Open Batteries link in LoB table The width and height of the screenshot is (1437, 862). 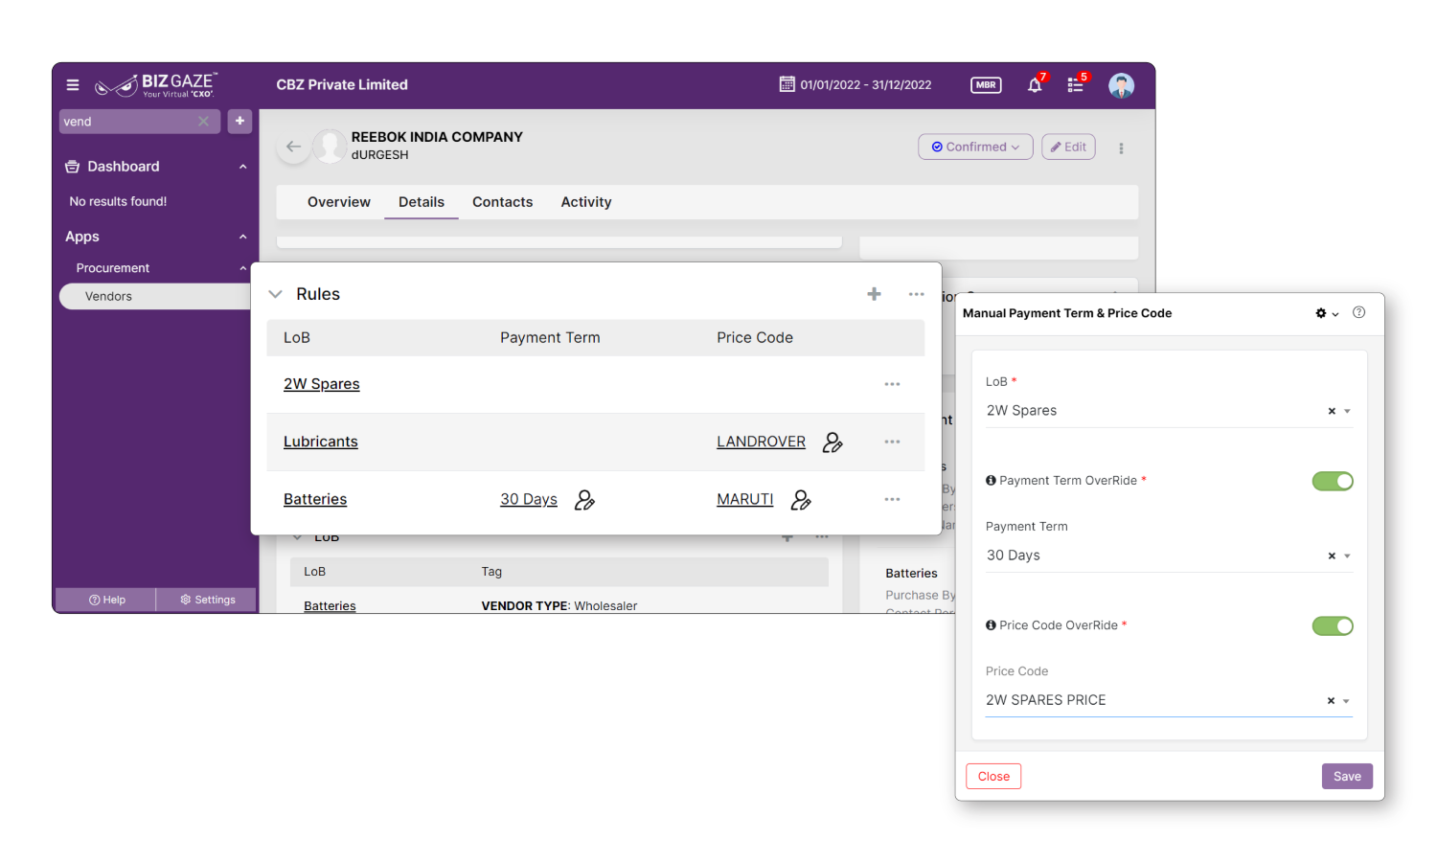(x=330, y=605)
